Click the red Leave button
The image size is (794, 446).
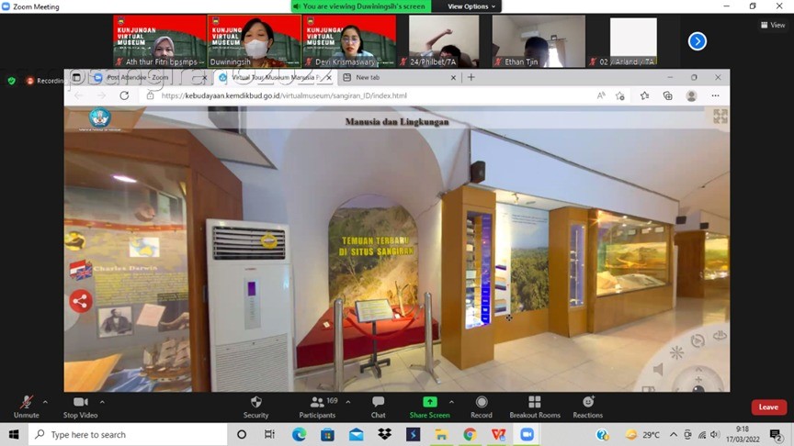point(768,407)
